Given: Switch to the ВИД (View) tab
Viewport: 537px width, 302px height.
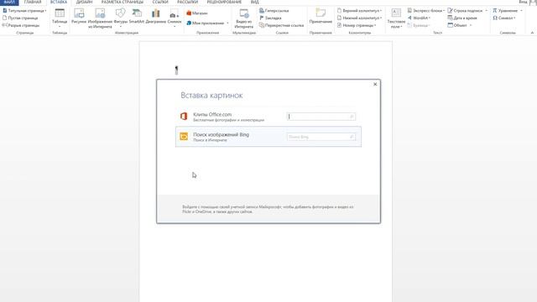Looking at the screenshot, I should (255, 2).
